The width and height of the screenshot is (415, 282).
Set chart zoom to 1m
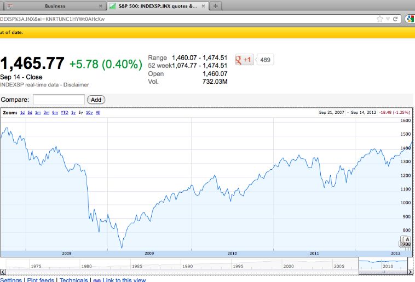38,113
